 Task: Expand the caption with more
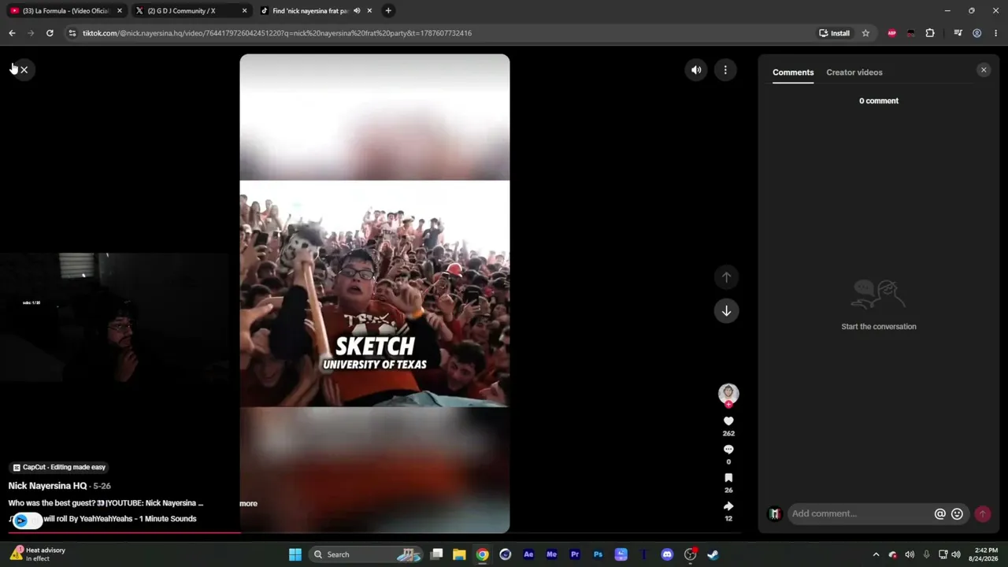click(248, 503)
